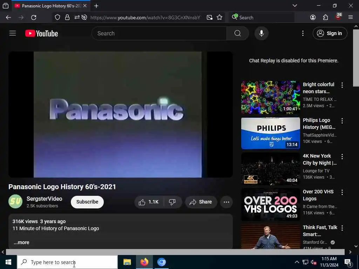Open the extensions puzzle icon
359x269 pixels.
click(x=325, y=18)
